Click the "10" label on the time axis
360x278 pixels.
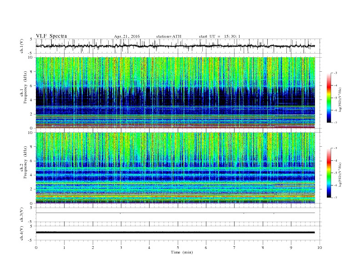point(320,248)
